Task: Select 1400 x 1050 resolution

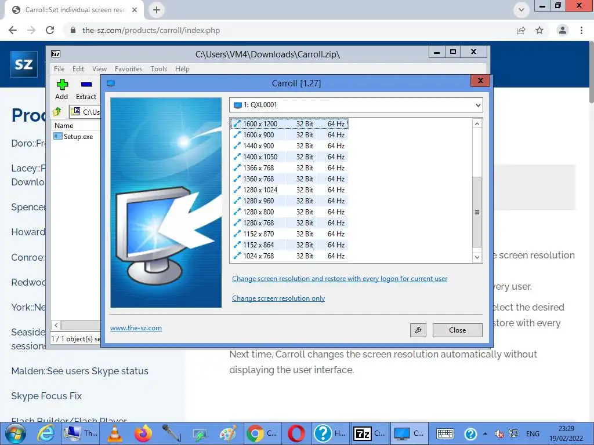Action: [289, 156]
